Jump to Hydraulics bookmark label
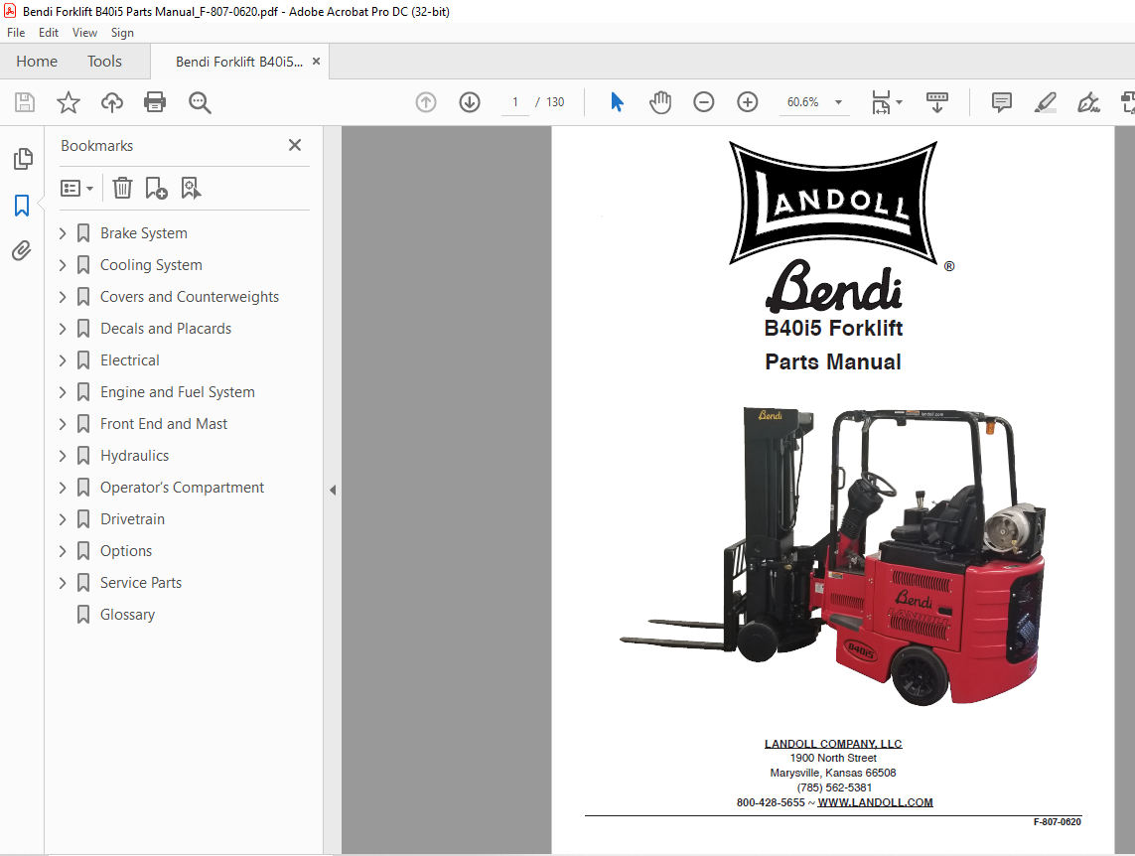Viewport: 1135px width, 856px height. tap(135, 456)
